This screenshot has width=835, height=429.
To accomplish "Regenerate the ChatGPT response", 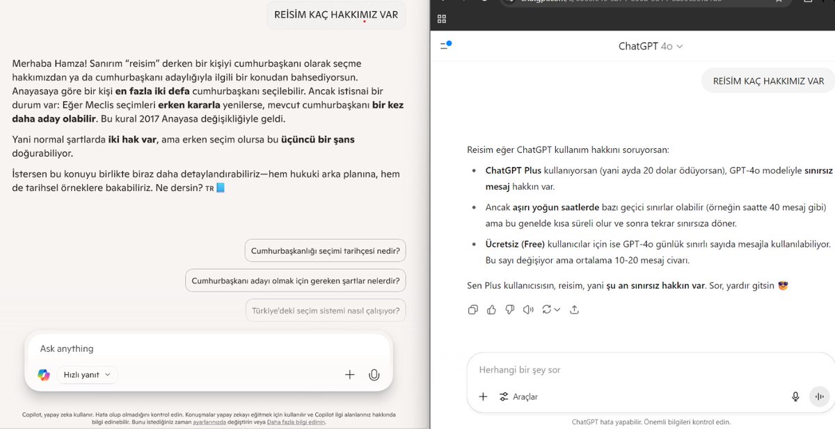I will click(x=547, y=309).
